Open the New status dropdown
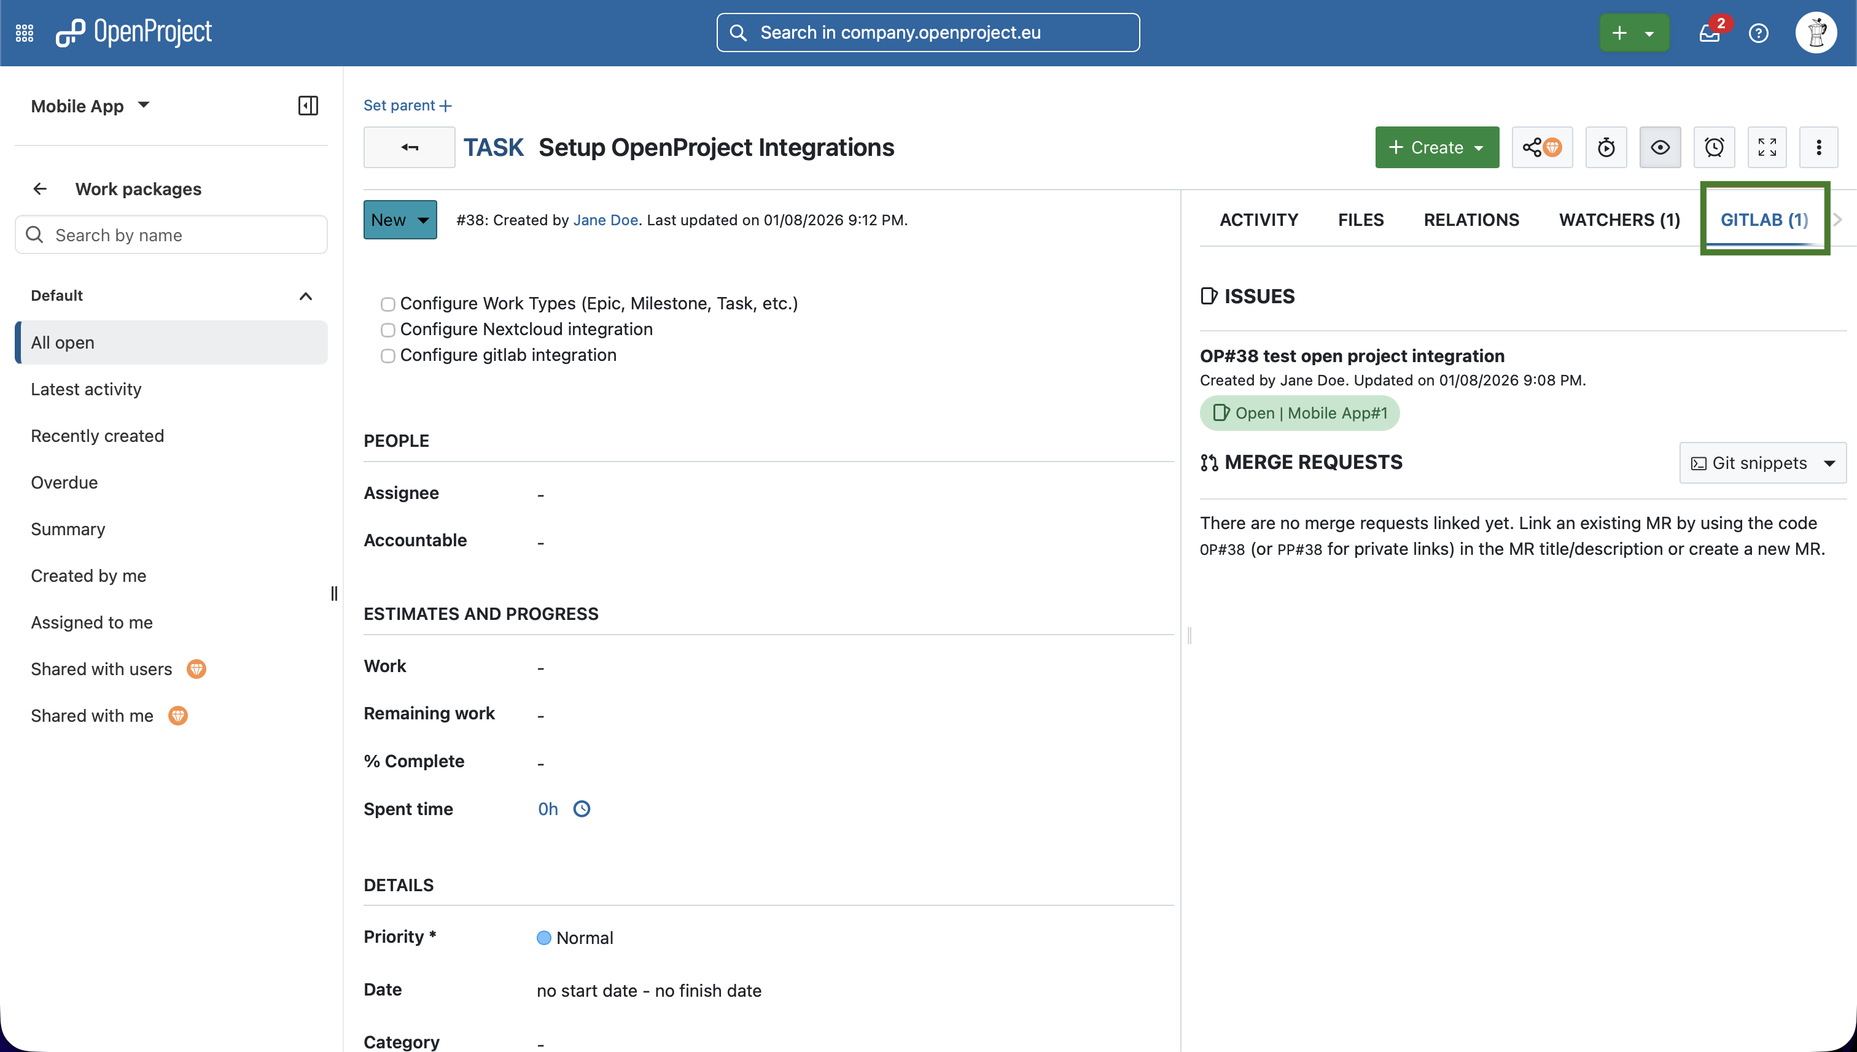This screenshot has width=1857, height=1052. point(400,220)
